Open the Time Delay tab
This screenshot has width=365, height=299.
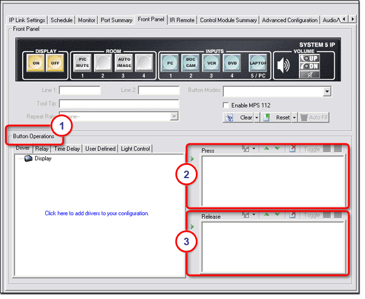66,149
